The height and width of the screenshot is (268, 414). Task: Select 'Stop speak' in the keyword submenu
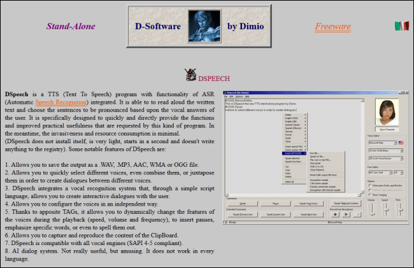(x=326, y=163)
